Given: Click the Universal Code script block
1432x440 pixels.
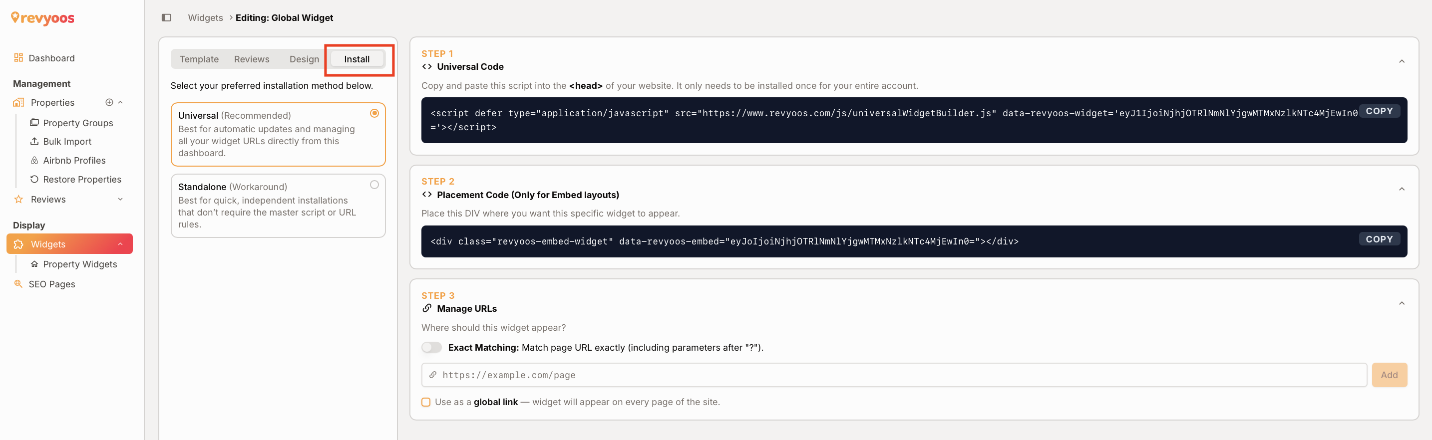Looking at the screenshot, I should click(x=914, y=120).
